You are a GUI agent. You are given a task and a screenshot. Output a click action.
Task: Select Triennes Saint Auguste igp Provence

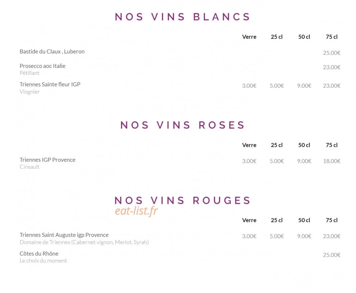tap(64, 235)
